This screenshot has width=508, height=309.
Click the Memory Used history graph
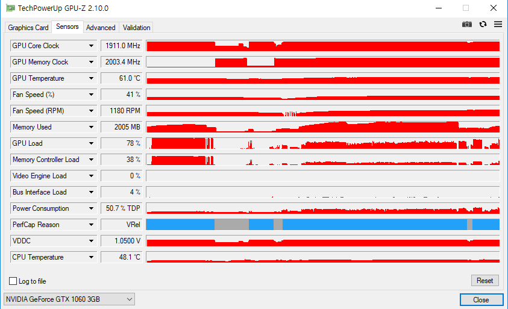click(322, 127)
